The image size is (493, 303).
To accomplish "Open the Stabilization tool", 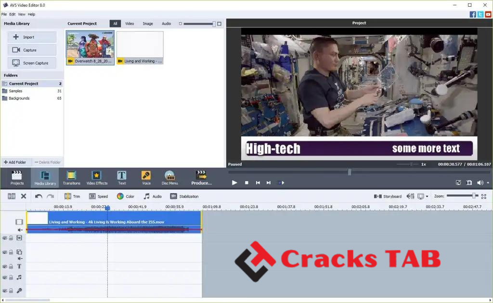I will [184, 197].
